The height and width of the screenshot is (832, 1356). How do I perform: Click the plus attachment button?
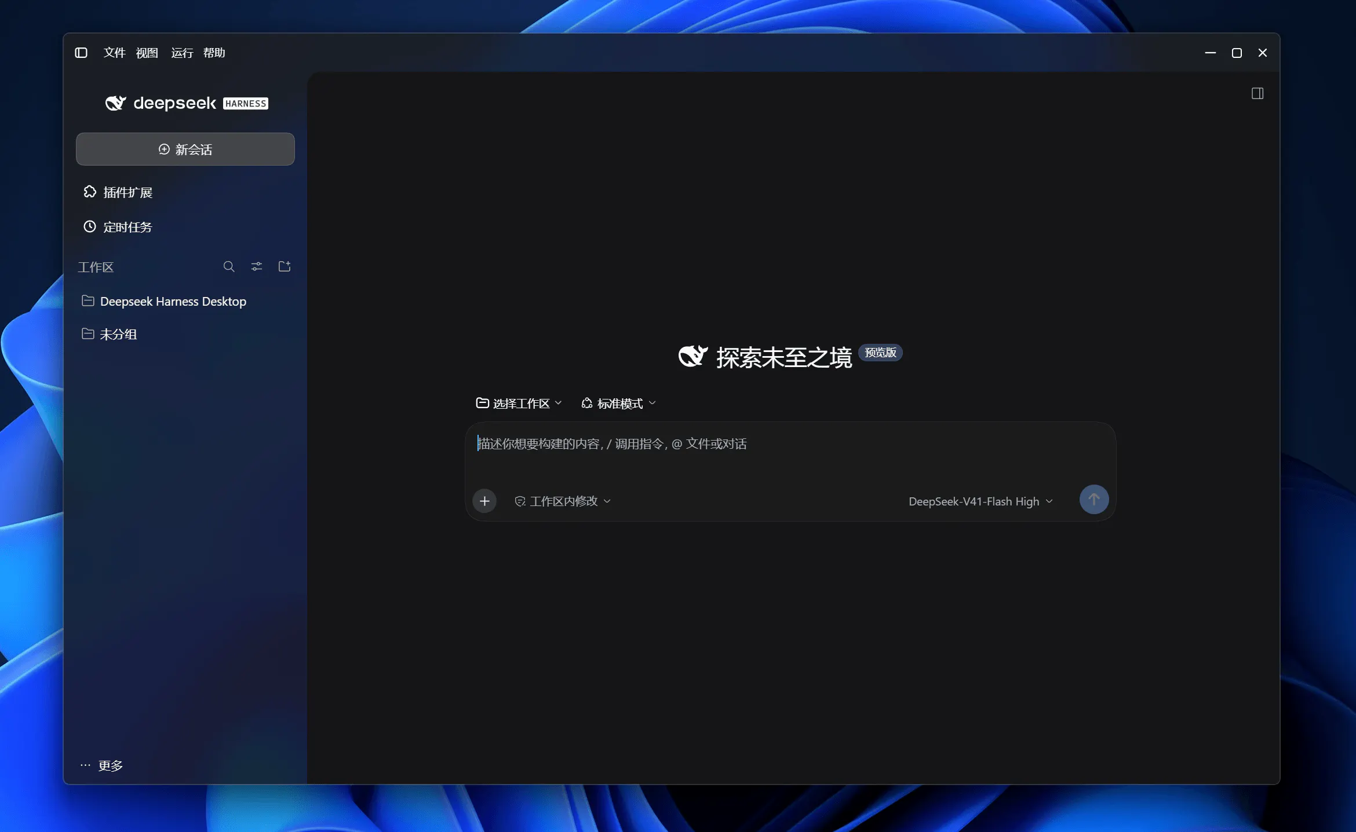pos(484,501)
